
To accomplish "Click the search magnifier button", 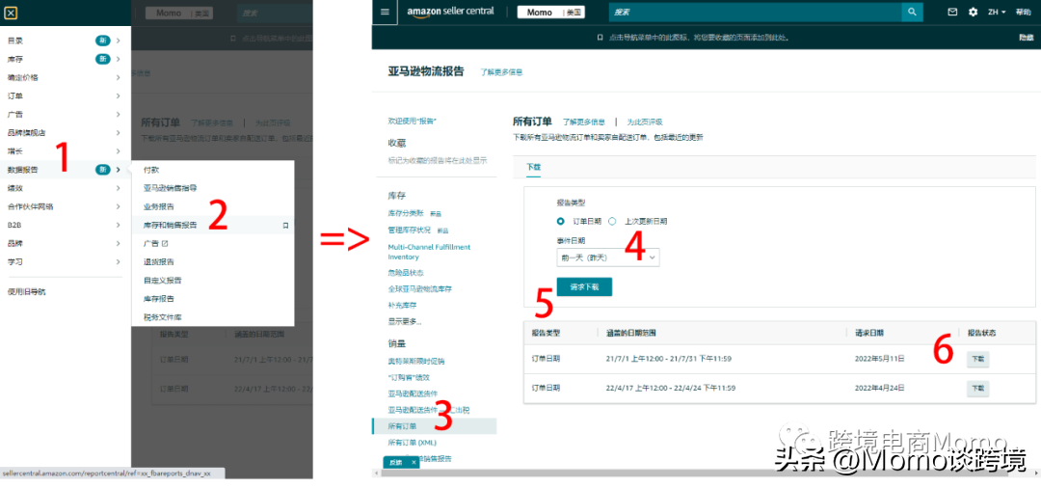I will 912,12.
